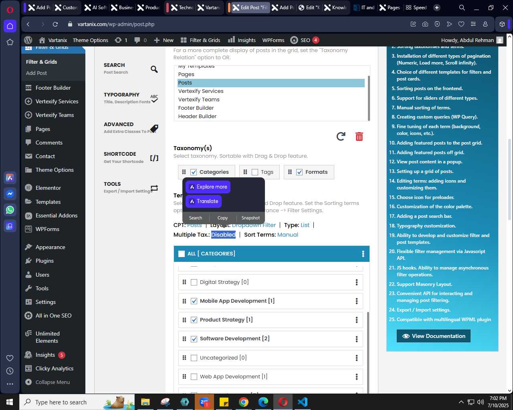
Task: Open All in One SEO menu item
Action: point(53,316)
